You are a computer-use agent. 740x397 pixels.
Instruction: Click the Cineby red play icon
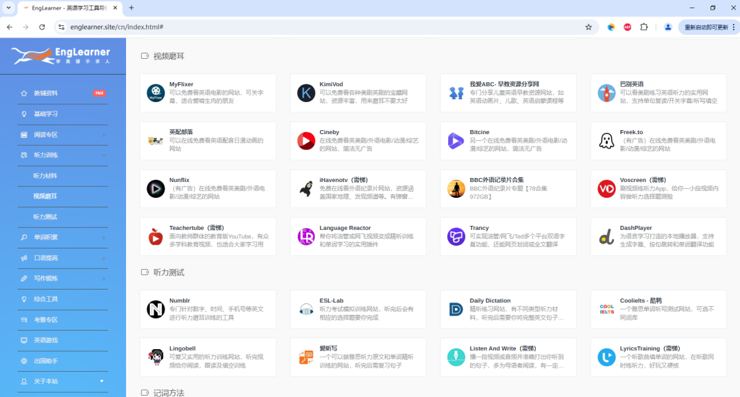click(306, 140)
